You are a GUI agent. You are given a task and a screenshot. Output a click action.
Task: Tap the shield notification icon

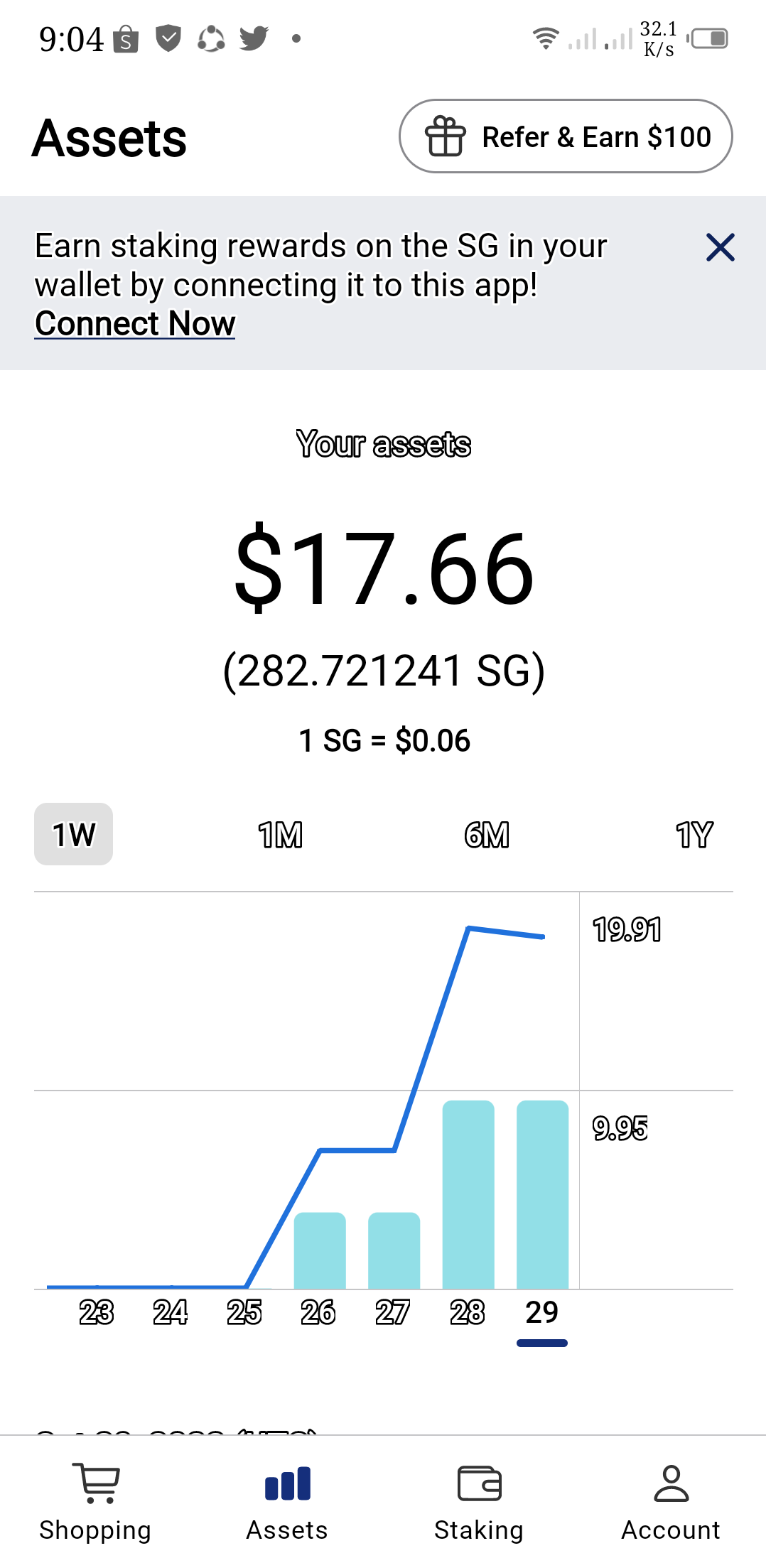[168, 38]
